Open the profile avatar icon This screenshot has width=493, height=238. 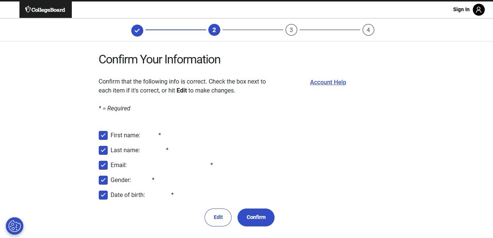pos(478,10)
